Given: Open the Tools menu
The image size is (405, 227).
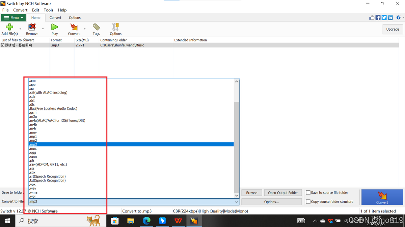Looking at the screenshot, I should click(49, 10).
